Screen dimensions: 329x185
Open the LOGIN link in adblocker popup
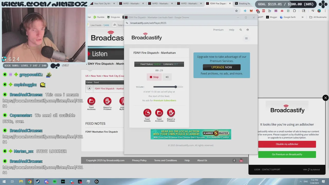coord(257,170)
